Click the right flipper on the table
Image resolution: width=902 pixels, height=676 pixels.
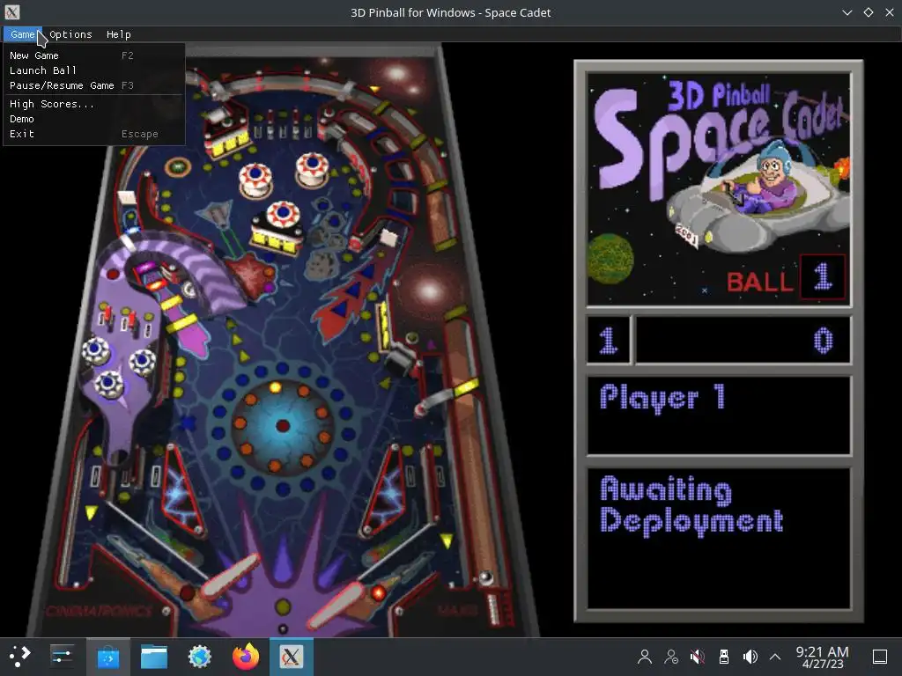[335, 607]
